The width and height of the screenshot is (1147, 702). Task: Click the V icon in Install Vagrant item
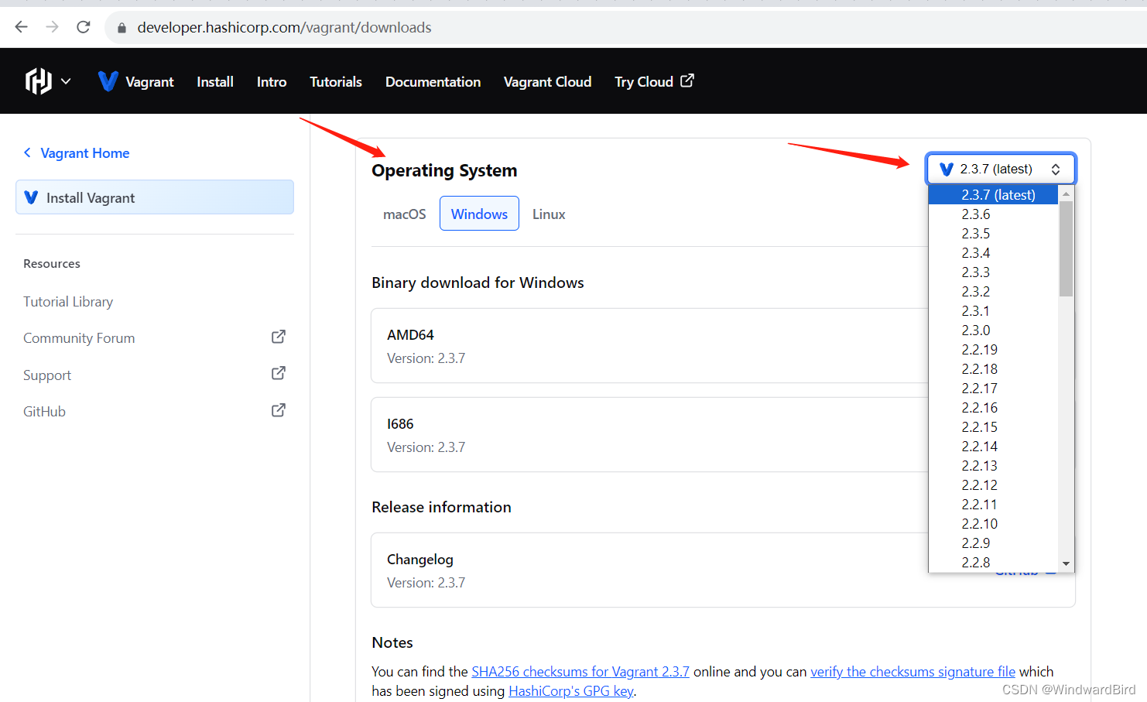[x=31, y=197]
